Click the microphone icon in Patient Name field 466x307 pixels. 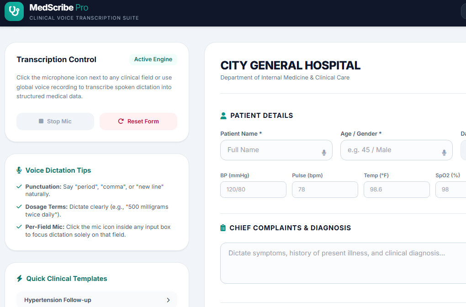(x=324, y=153)
